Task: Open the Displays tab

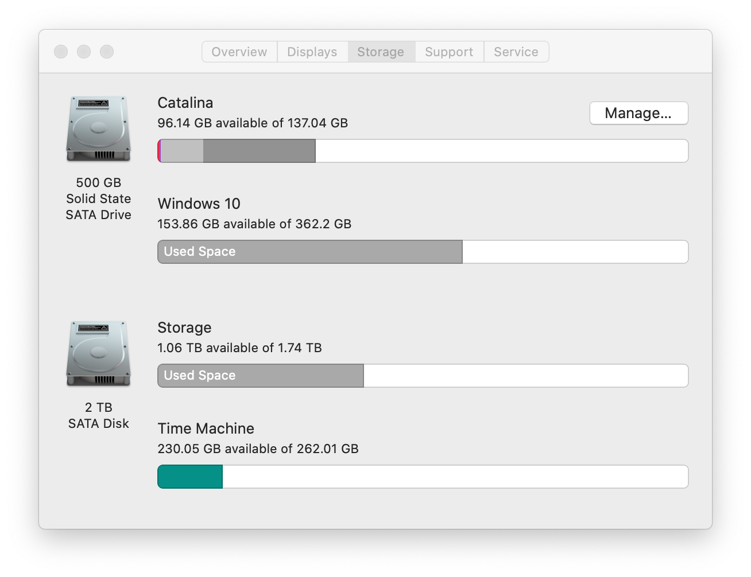Action: [x=312, y=52]
